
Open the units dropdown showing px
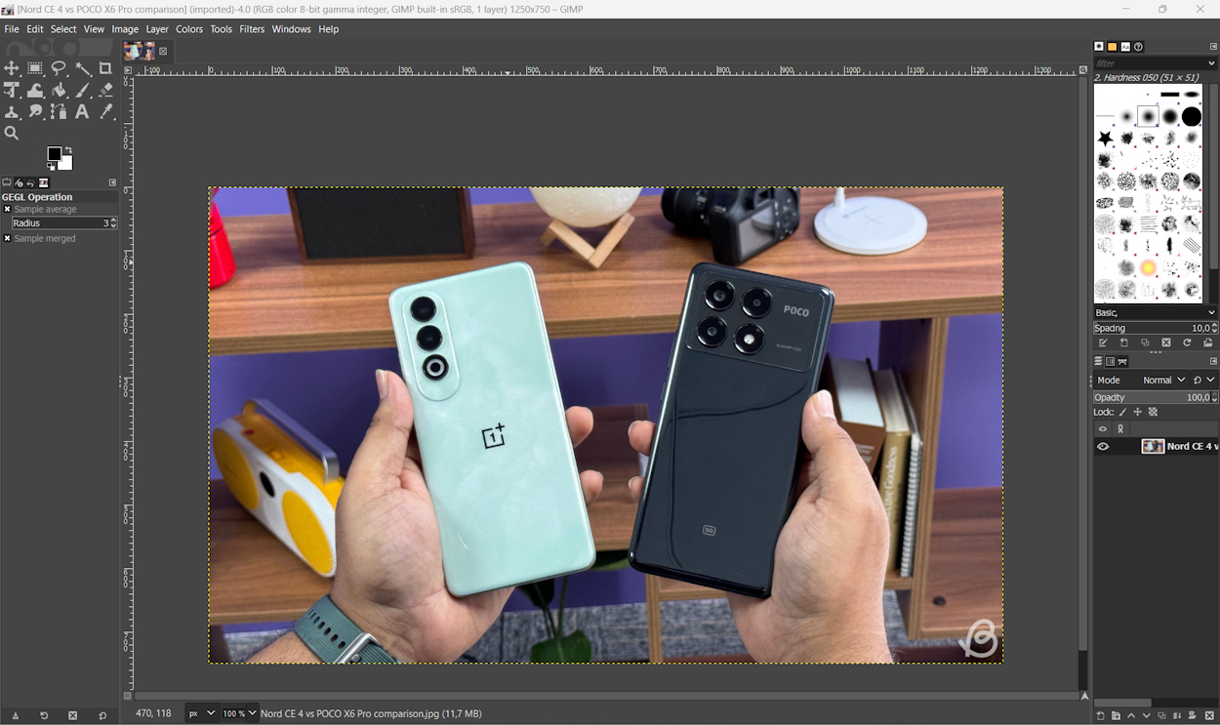(200, 713)
